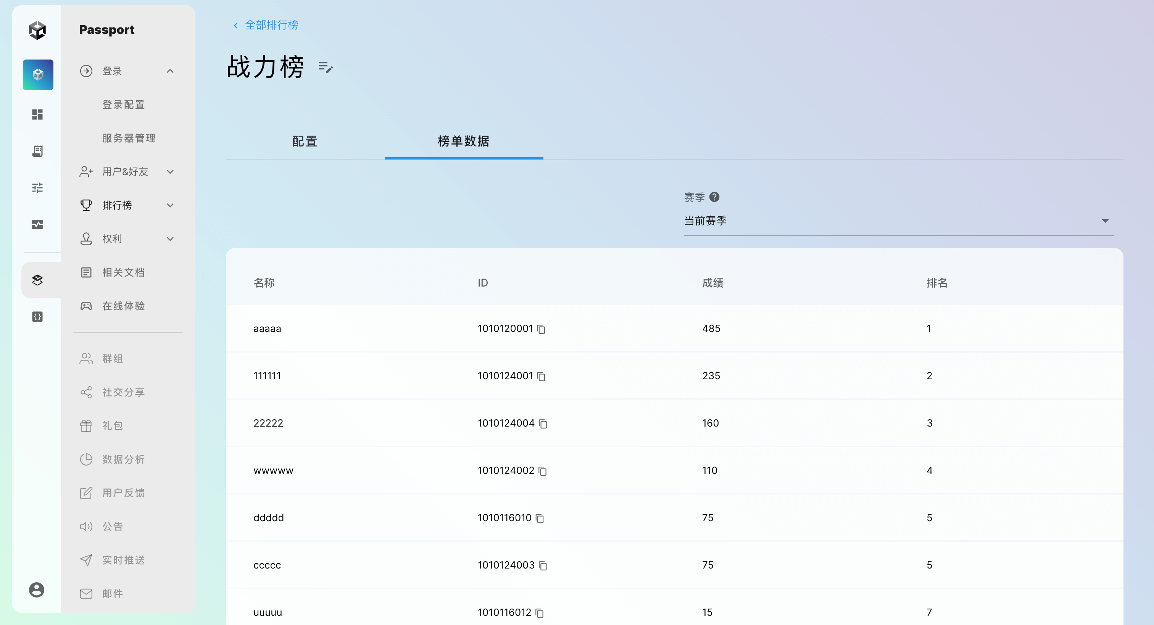This screenshot has width=1154, height=625.
Task: Expand the 排行榜 menu section
Action: [170, 205]
